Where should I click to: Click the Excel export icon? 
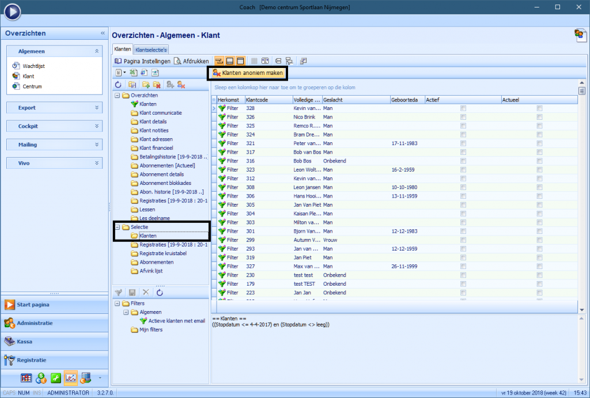[x=134, y=73]
